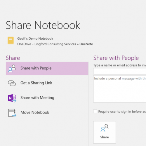Image resolution: width=146 pixels, height=146 pixels.
Task: Click the OneNote Share with Meeting icon
Action: [12, 98]
